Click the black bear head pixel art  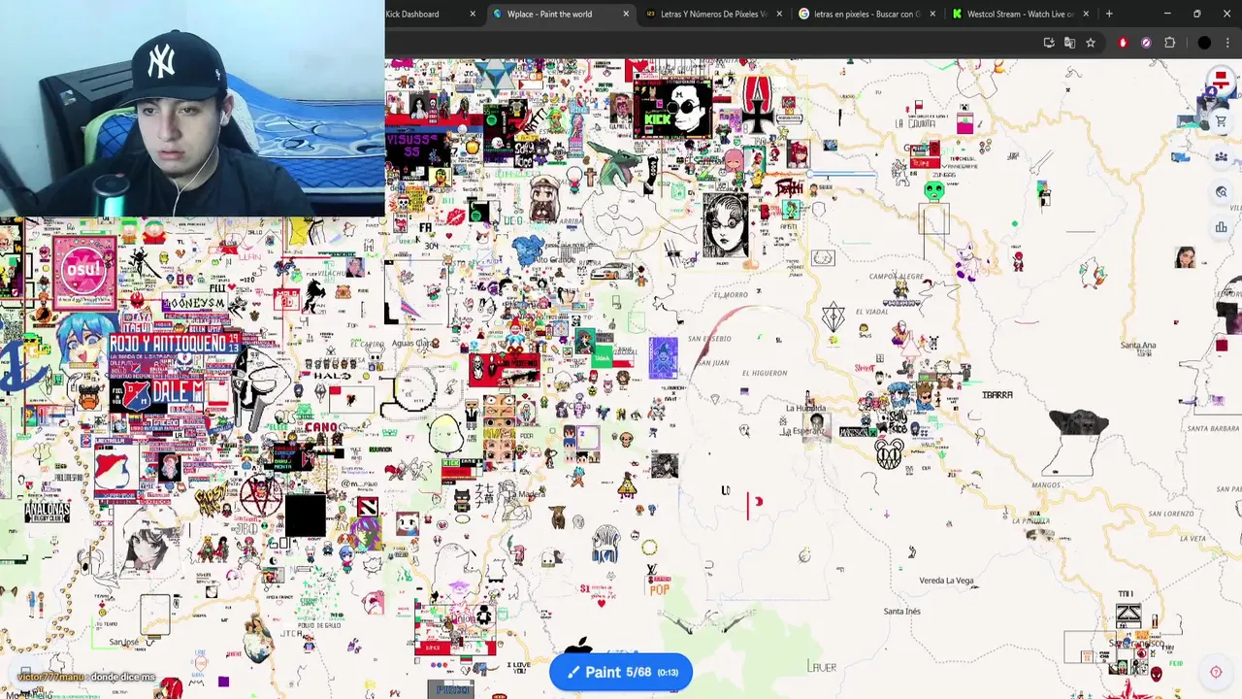point(1079,423)
